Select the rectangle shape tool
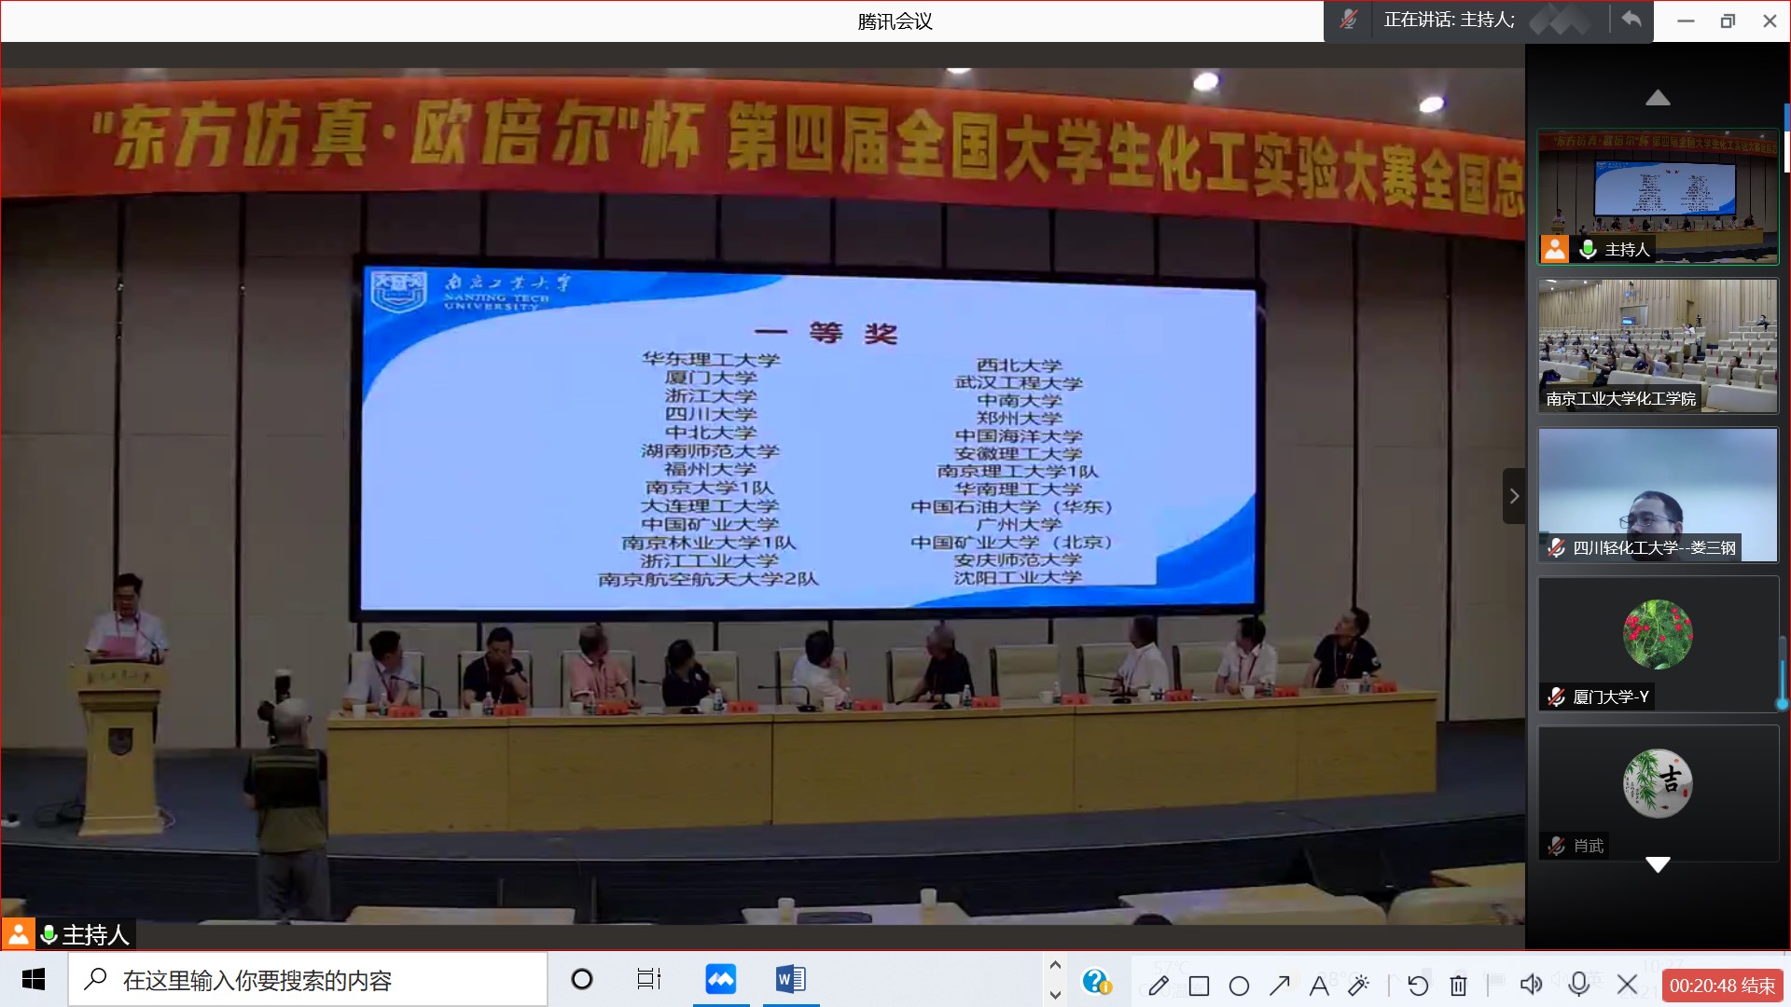 pyautogui.click(x=1200, y=986)
